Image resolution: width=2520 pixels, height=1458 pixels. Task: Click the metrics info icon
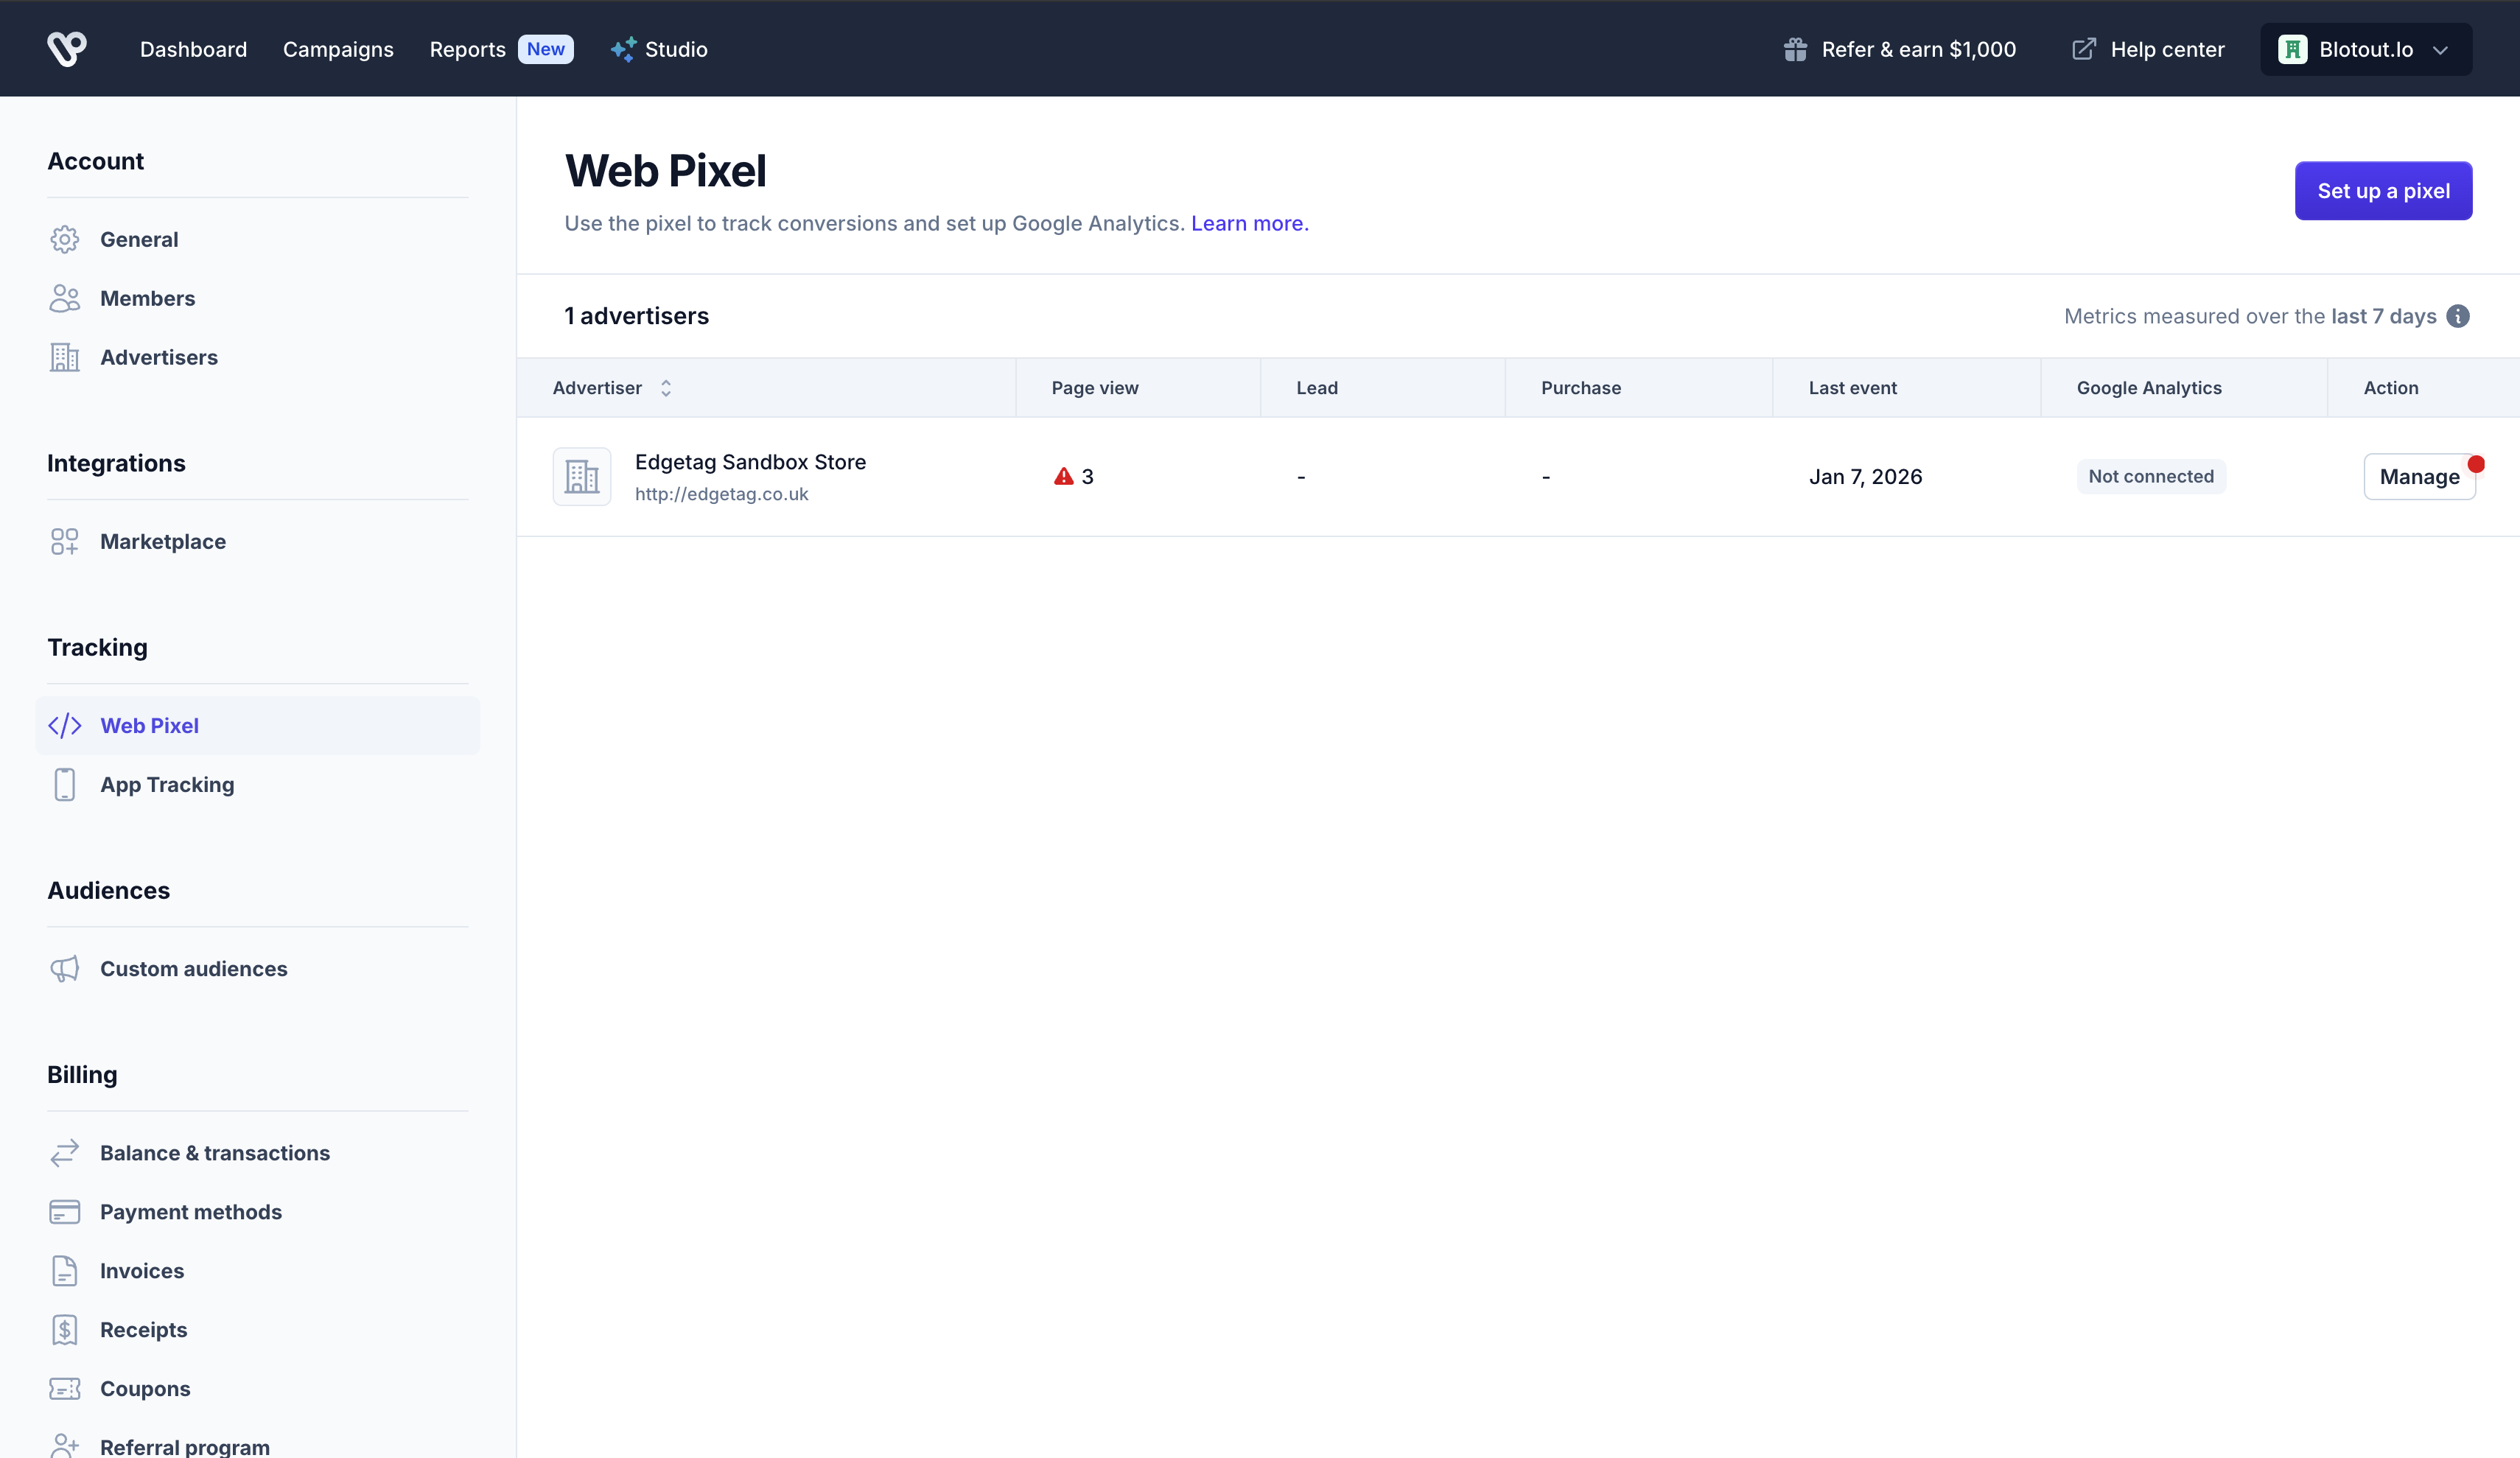click(x=2457, y=316)
